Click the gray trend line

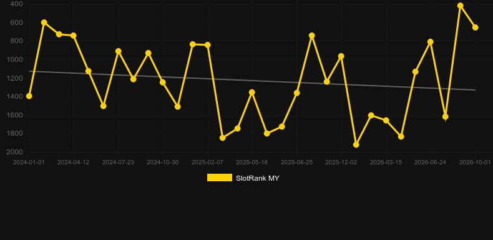[251, 81]
